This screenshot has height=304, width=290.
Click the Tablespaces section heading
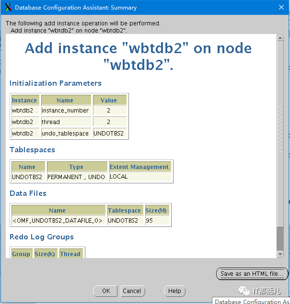(x=32, y=150)
